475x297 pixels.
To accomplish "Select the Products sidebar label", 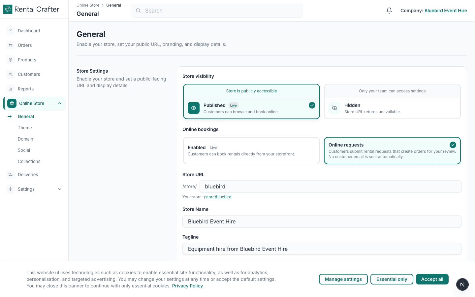I will [x=27, y=60].
